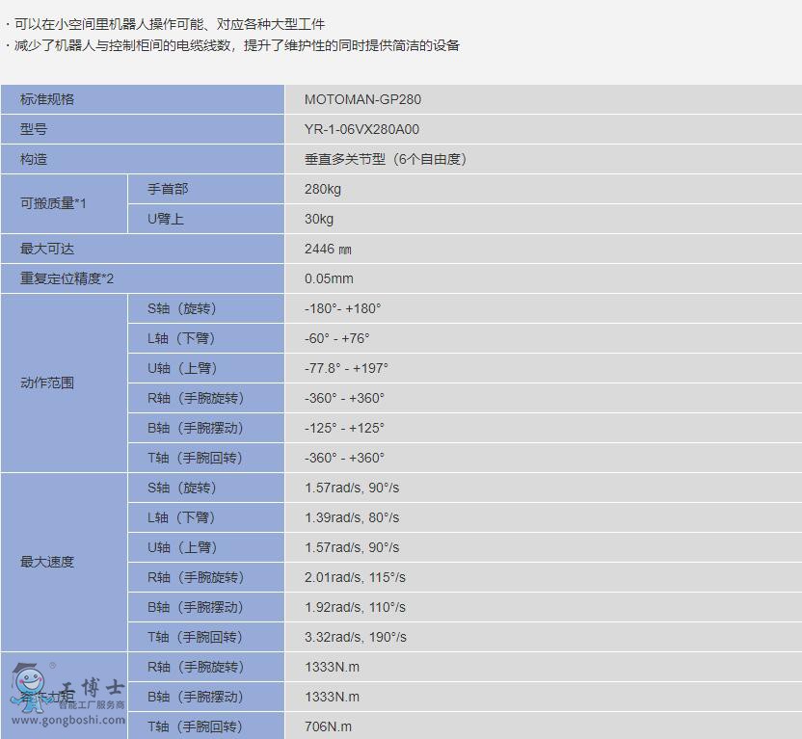The height and width of the screenshot is (739, 802).
Task: Click L轴（下臂）in the 最大速度 group
Action: click(181, 517)
